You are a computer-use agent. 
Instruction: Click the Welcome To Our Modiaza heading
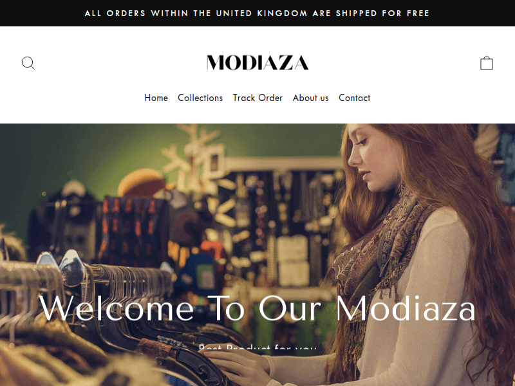click(x=257, y=308)
